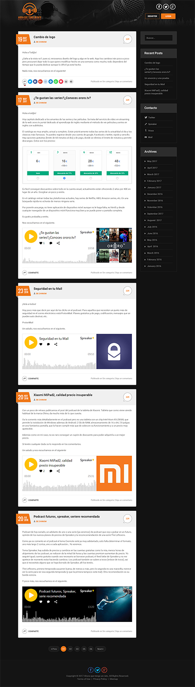Open comment bubble on Xiaomi MiPad2 post
Image resolution: width=195 pixels, height=687 pixels.
127,397
